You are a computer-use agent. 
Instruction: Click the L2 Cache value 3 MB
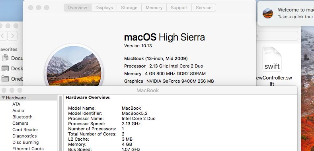(127, 139)
